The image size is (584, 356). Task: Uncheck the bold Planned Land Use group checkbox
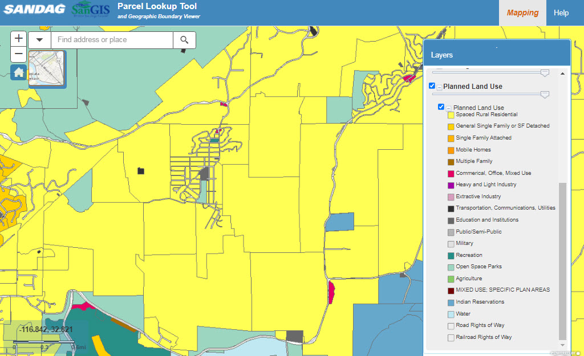432,86
